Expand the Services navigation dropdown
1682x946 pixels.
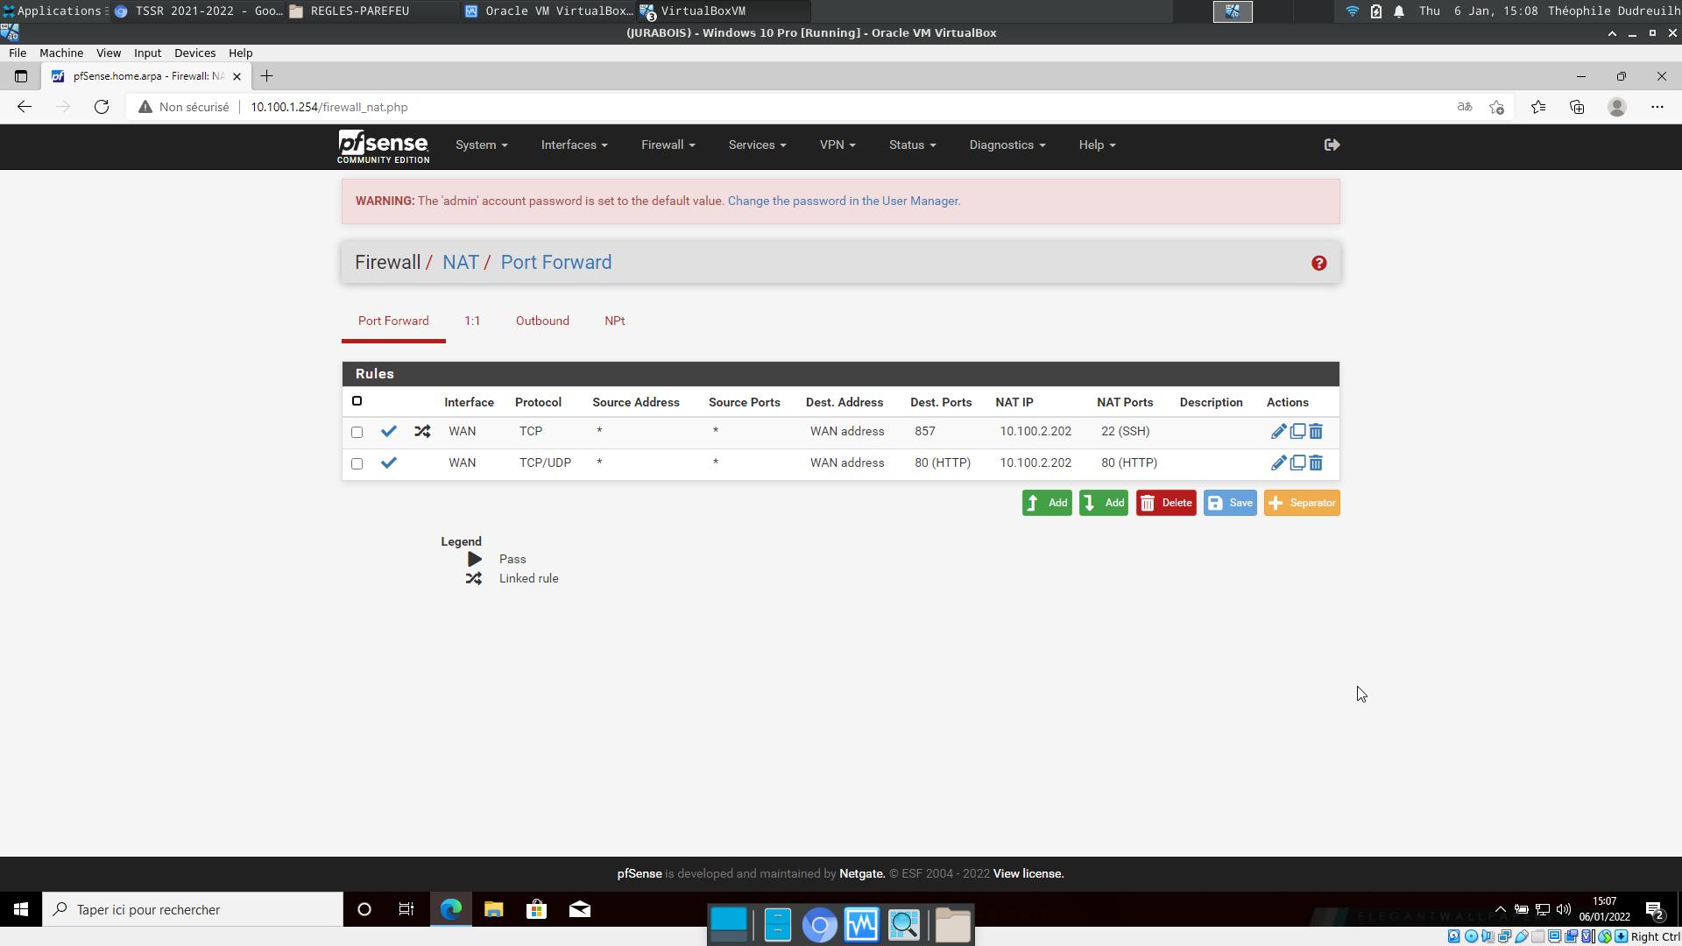757,145
